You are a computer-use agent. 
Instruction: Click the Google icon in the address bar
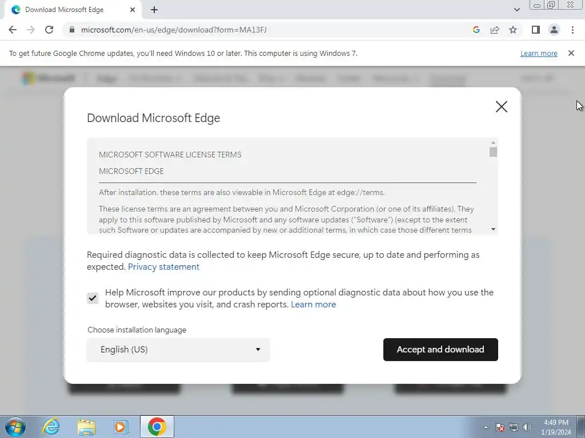click(476, 30)
